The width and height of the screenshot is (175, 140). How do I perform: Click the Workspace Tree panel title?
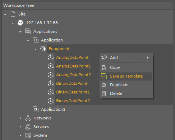coord(19,5)
